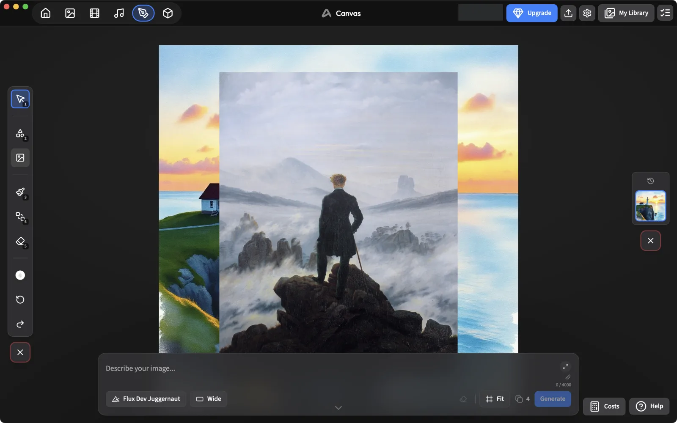Clear prompt with the eraser icon
The image size is (677, 423).
pyautogui.click(x=463, y=399)
